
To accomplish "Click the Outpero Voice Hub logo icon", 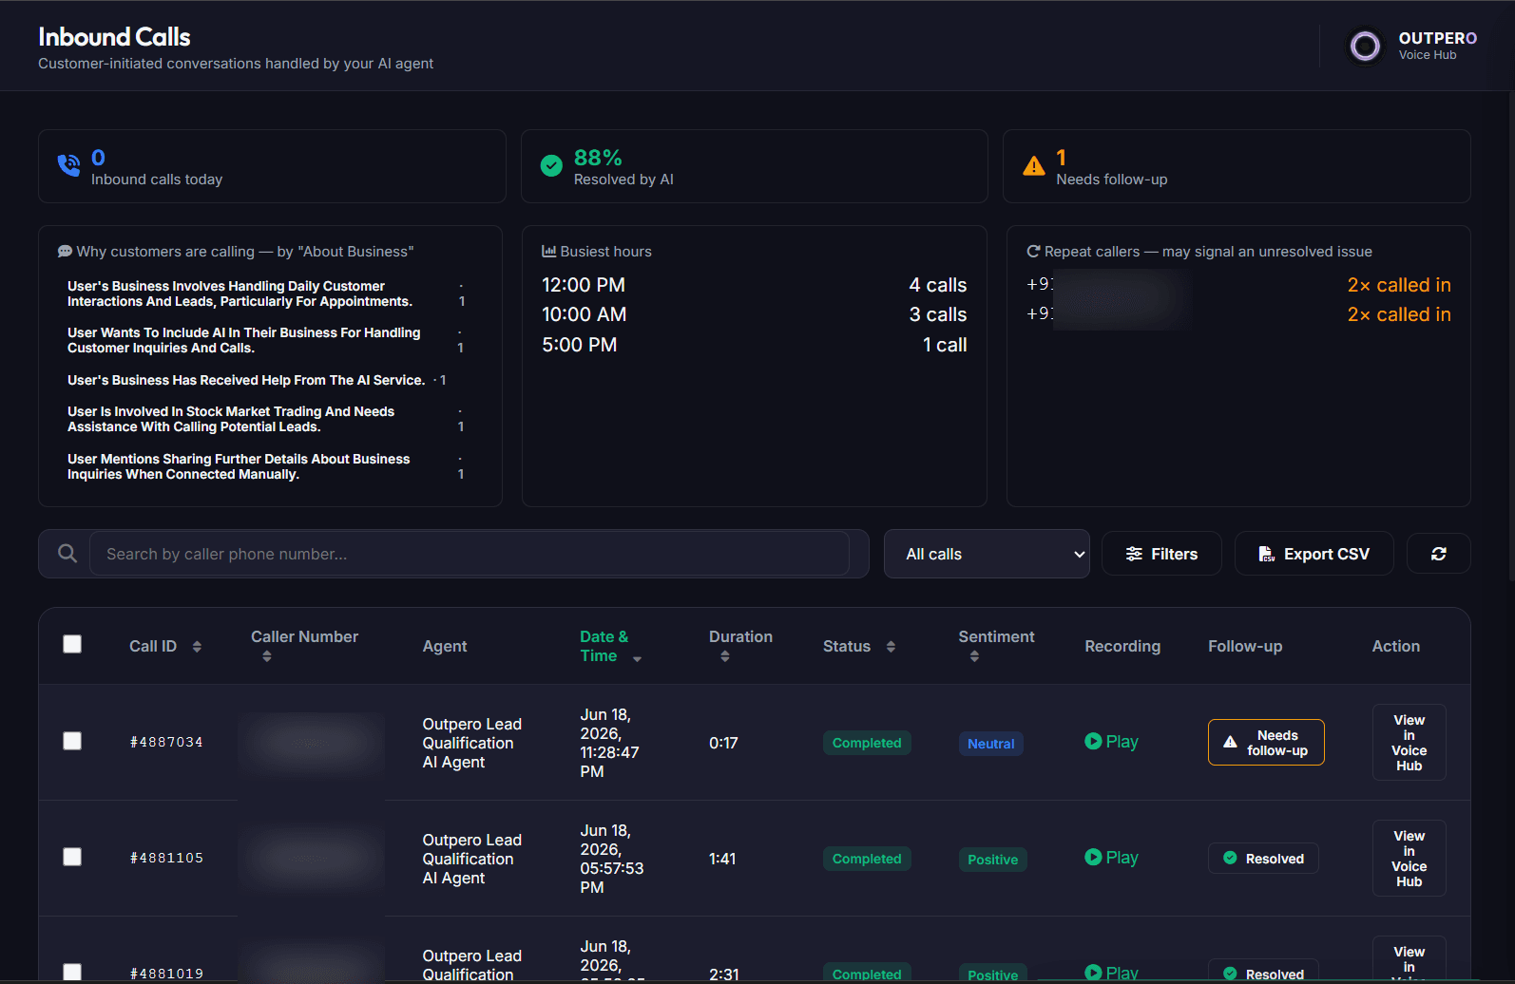I will click(x=1365, y=46).
